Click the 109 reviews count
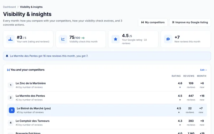 point(191,83)
